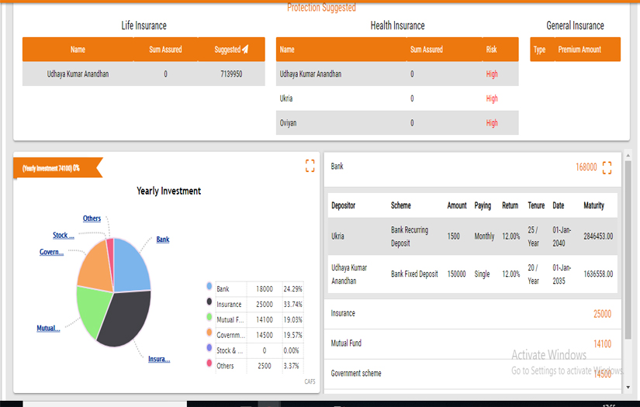Select Oviyan row in Health Insurance
The height and width of the screenshot is (407, 640).
tap(397, 123)
